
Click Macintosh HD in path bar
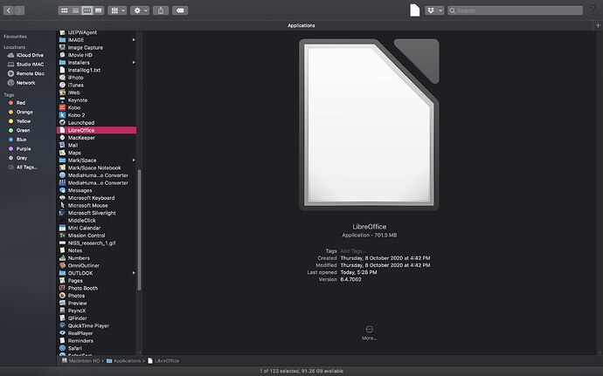point(81,361)
